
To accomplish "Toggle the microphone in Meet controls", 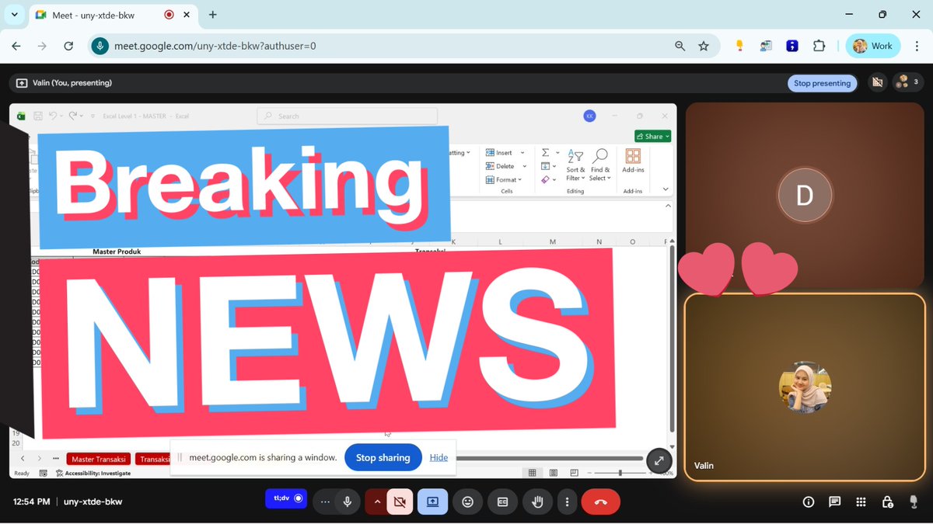I will pyautogui.click(x=348, y=501).
